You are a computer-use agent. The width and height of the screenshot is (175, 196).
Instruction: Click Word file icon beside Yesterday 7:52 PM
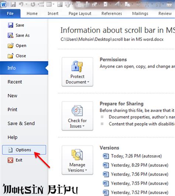tap(106, 192)
